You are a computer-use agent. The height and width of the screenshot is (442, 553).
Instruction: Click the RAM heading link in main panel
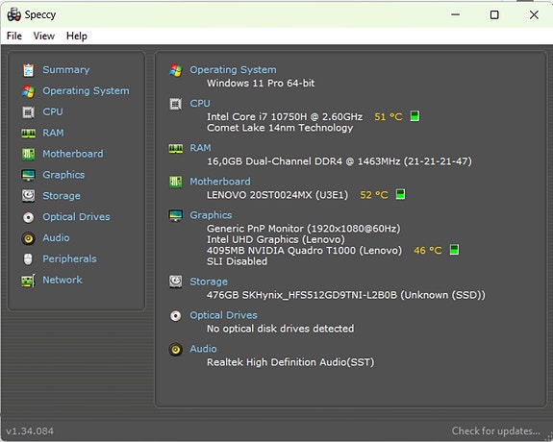(x=200, y=148)
